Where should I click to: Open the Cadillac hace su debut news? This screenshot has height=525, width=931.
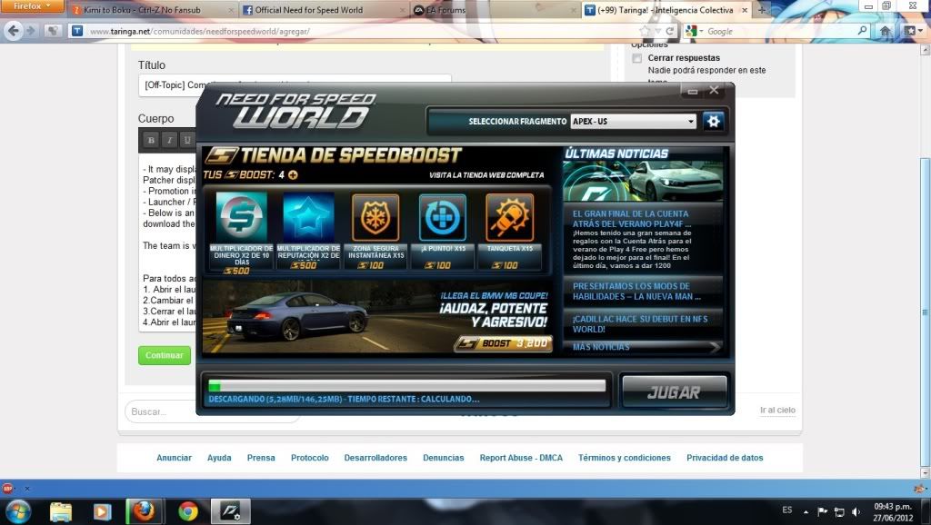click(643, 324)
